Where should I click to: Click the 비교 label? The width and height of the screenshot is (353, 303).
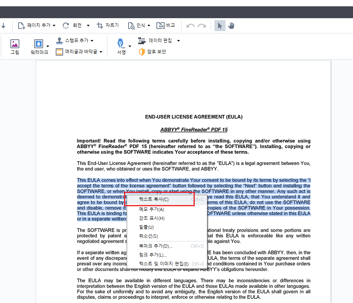coord(171,25)
